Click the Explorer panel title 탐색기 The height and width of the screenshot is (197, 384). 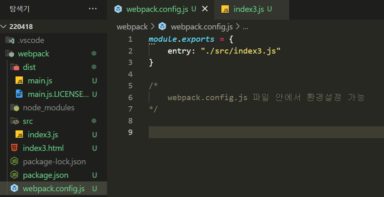point(20,9)
